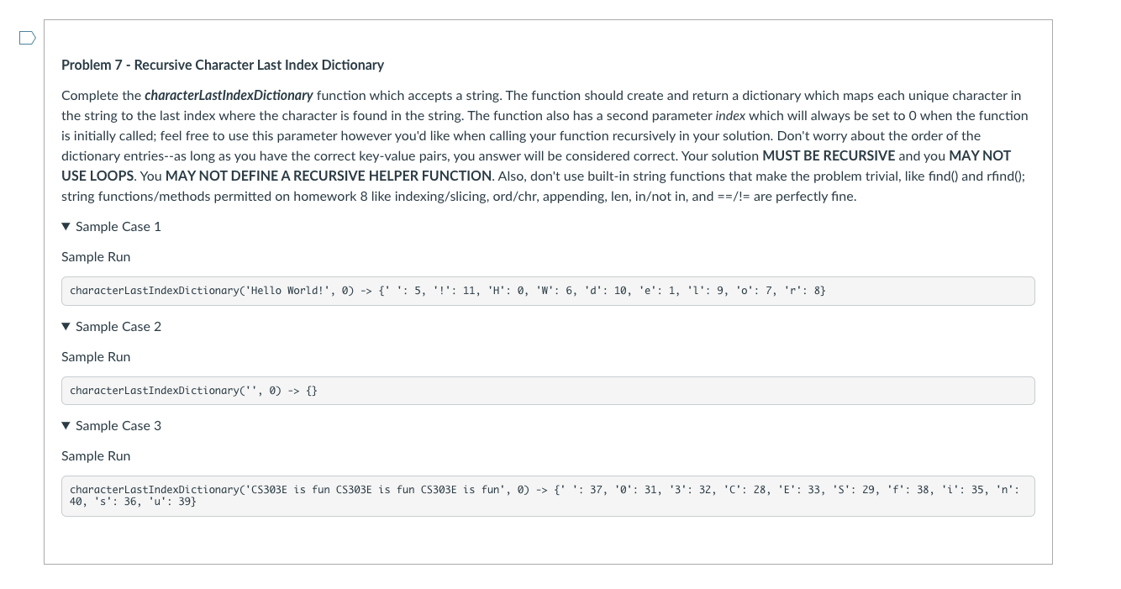Click Sample Run label under Sample Case 2
The height and width of the screenshot is (589, 1121).
(x=95, y=356)
